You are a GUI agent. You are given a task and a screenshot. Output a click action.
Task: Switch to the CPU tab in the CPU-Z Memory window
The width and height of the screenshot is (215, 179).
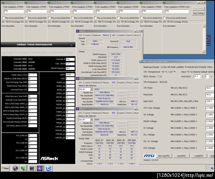click(80, 35)
